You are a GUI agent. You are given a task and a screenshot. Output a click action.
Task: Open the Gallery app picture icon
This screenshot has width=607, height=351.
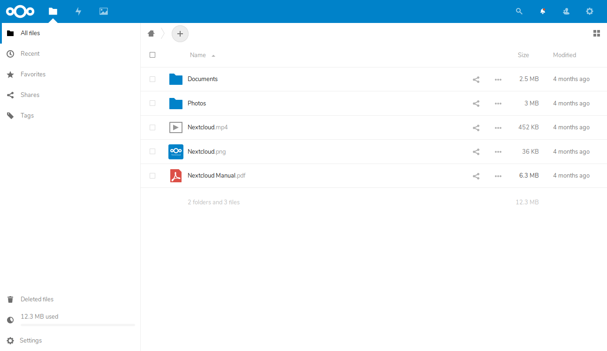click(x=104, y=11)
